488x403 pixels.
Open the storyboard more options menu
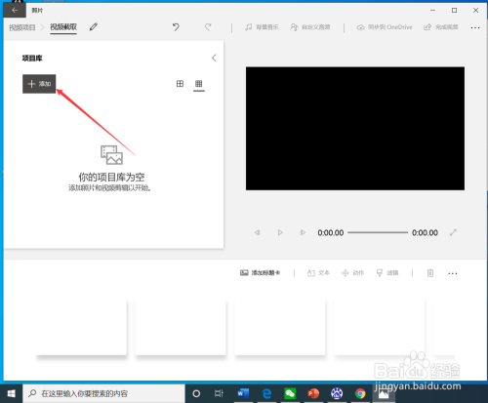click(x=453, y=273)
